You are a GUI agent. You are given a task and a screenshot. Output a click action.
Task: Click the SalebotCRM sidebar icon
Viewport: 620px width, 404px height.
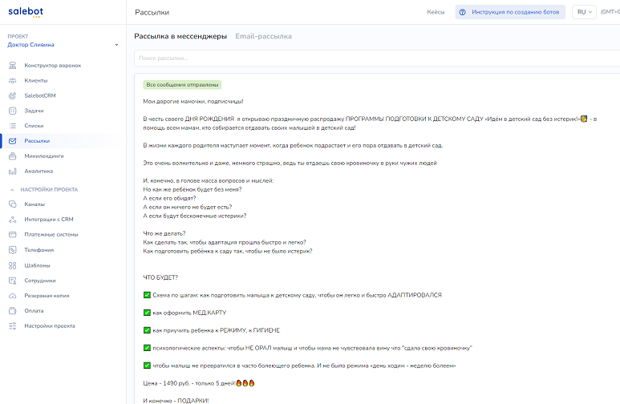(x=13, y=95)
